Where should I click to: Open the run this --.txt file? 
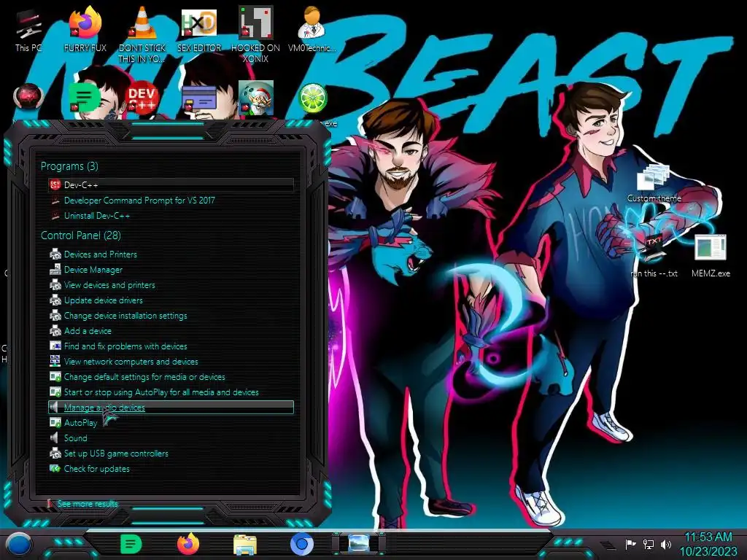[654, 257]
